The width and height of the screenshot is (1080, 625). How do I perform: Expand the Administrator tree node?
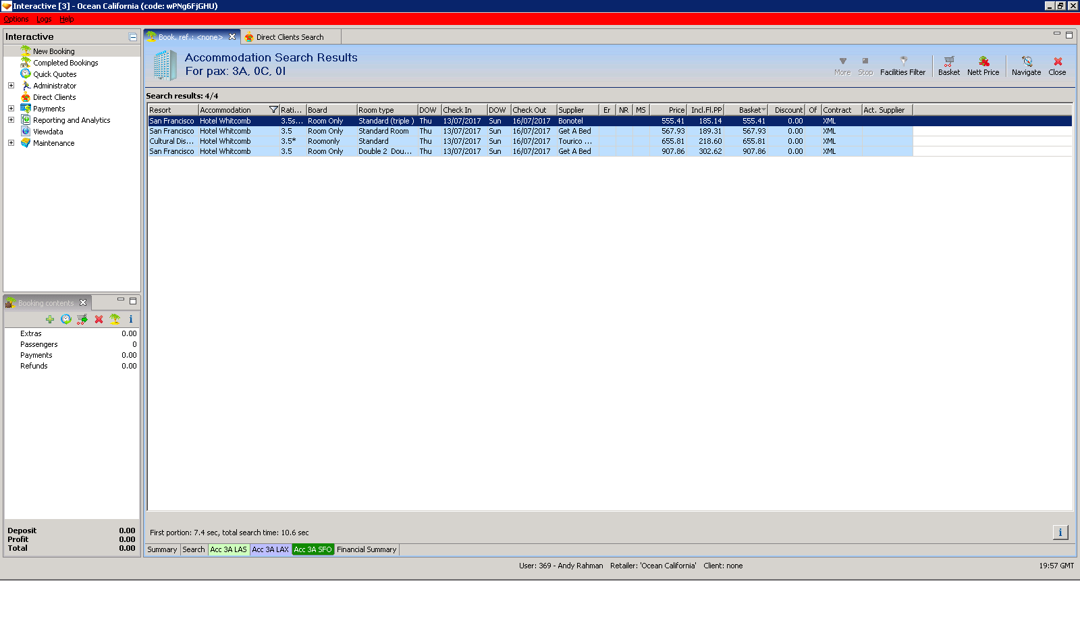[x=11, y=85]
